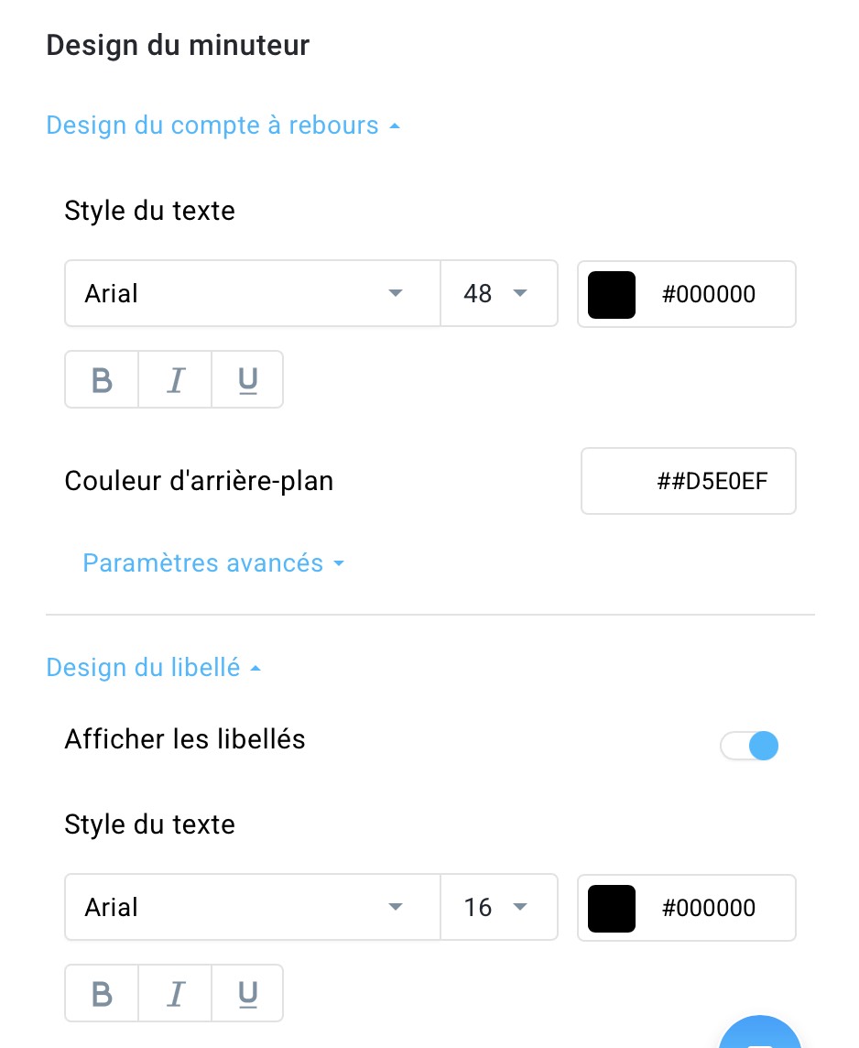859x1048 pixels.
Task: Apply underline to the countdown text
Action: coord(247,379)
